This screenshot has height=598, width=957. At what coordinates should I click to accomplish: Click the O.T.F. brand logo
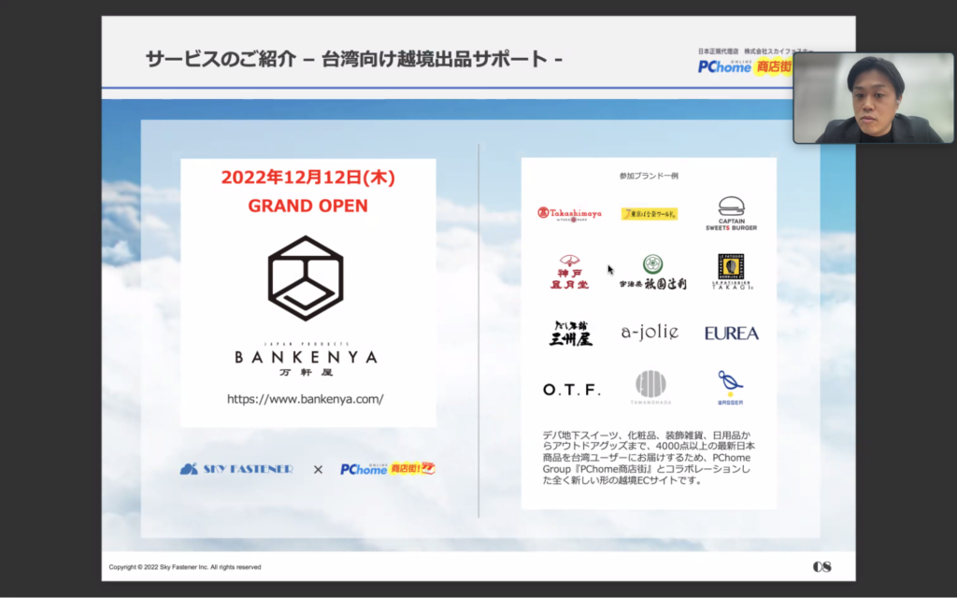tap(571, 390)
